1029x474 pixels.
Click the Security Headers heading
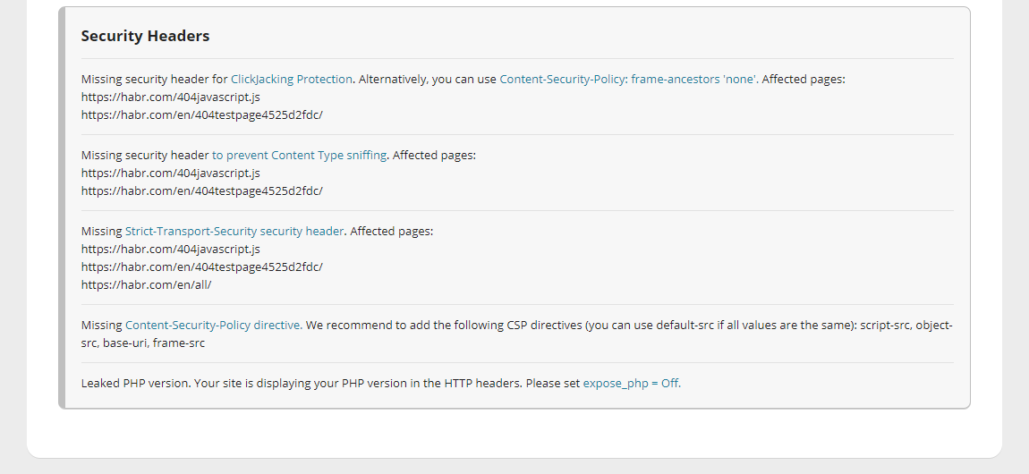145,37
